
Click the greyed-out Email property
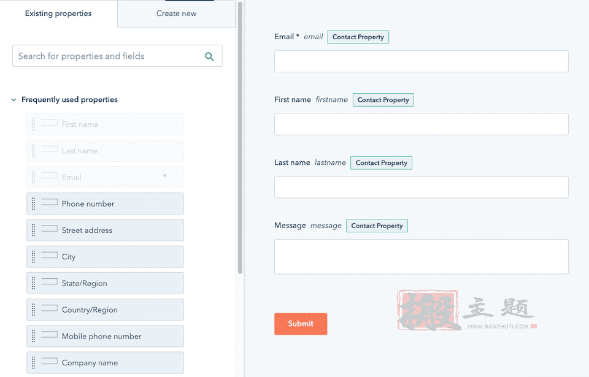coord(105,177)
